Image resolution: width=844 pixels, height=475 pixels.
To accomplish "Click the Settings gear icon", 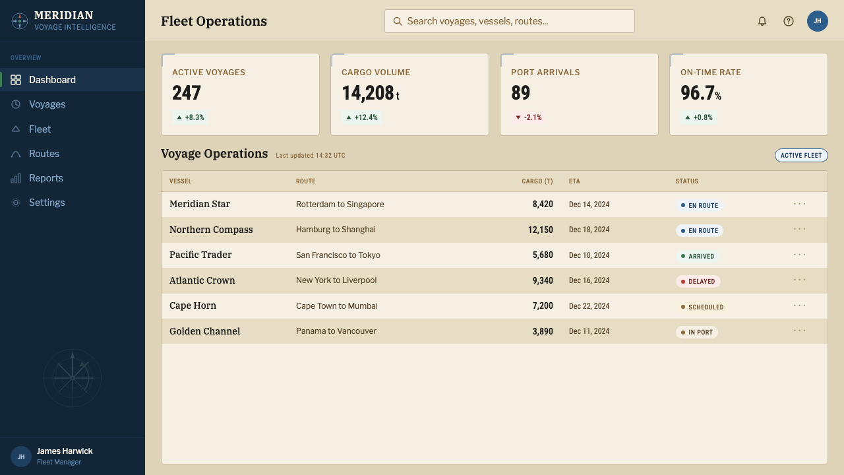I will pyautogui.click(x=16, y=203).
